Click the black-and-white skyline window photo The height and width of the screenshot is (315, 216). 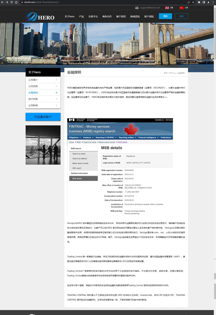(x=43, y=145)
